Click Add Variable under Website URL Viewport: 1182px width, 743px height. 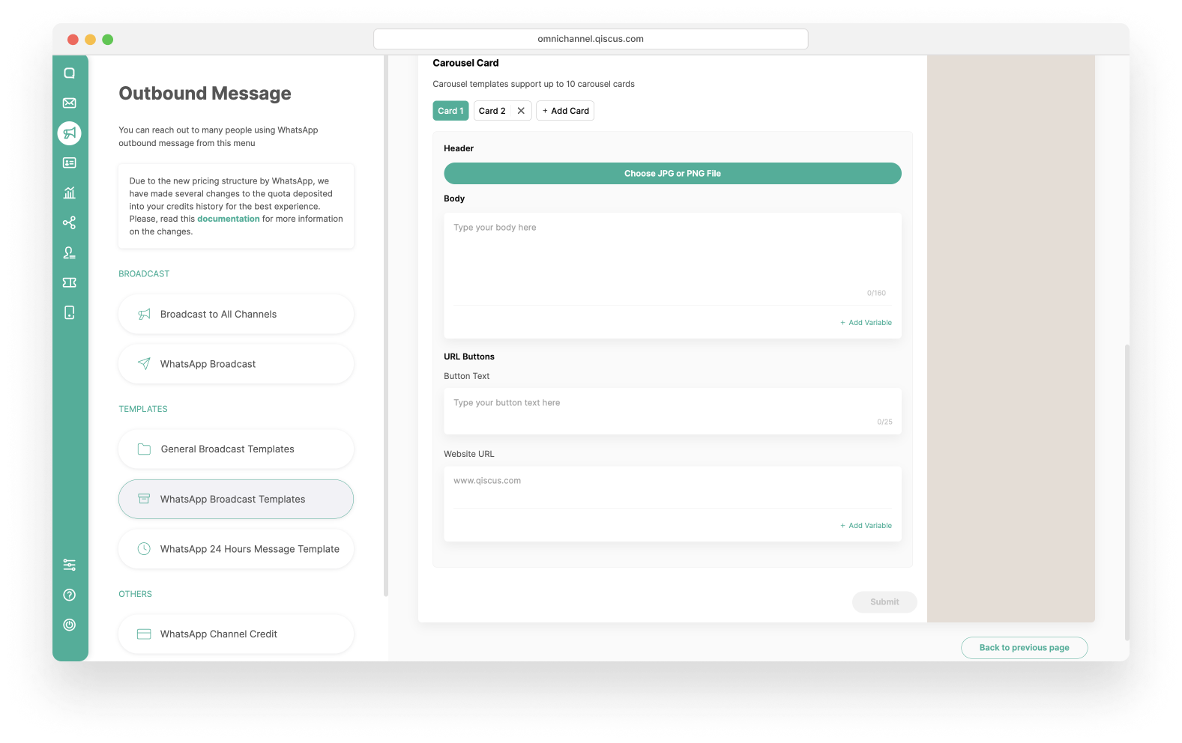(x=866, y=526)
